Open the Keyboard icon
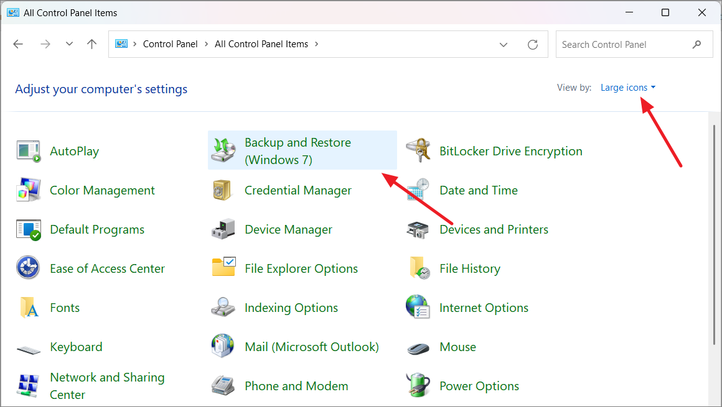This screenshot has height=407, width=722. (29, 350)
